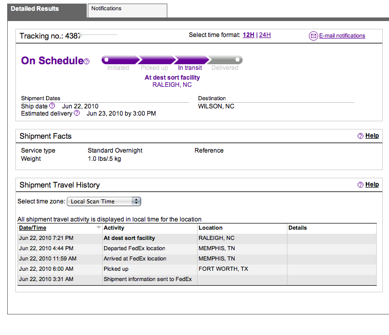
Task: Click the Initiated stage of progress bar
Action: pyautogui.click(x=120, y=60)
